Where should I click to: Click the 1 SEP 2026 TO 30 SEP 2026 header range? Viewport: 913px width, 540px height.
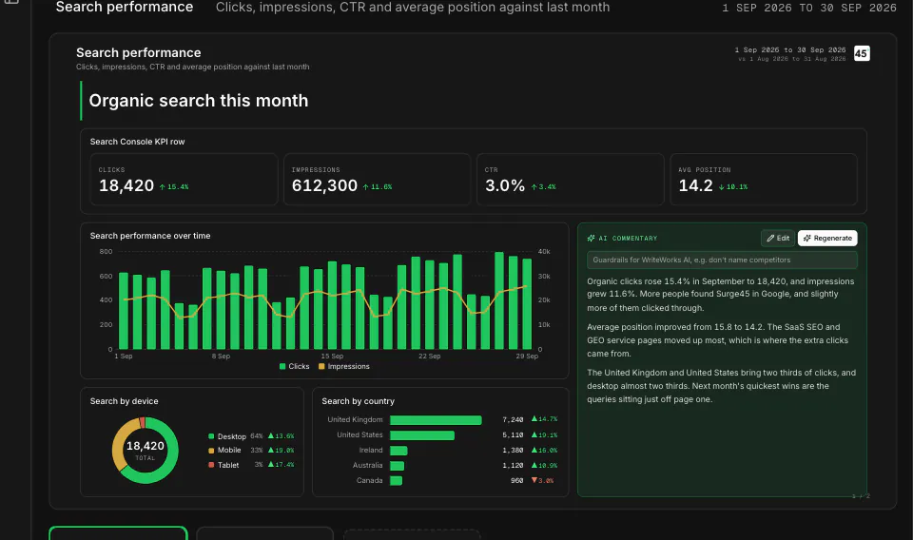pos(809,8)
